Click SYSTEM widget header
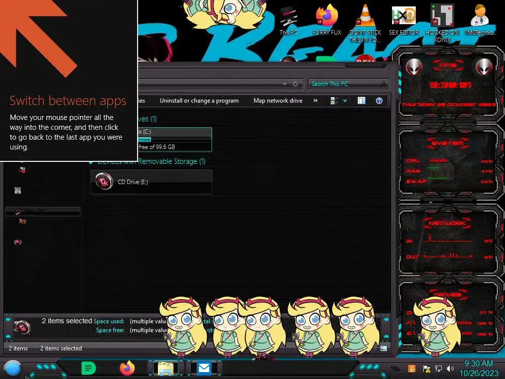 point(447,143)
